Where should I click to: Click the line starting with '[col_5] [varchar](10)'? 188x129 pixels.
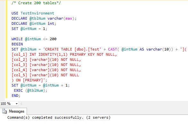pos(45,75)
